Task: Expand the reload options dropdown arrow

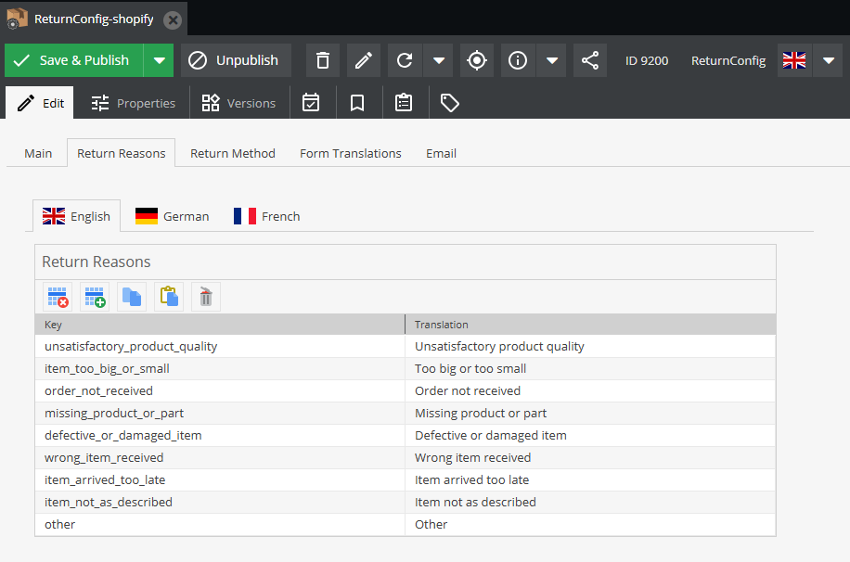Action: click(439, 60)
